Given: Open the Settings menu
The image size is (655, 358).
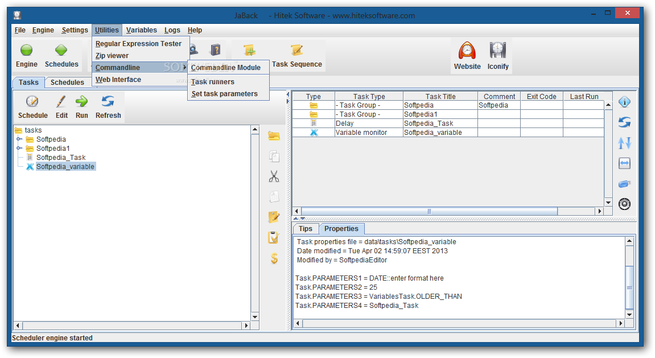Looking at the screenshot, I should tap(75, 30).
